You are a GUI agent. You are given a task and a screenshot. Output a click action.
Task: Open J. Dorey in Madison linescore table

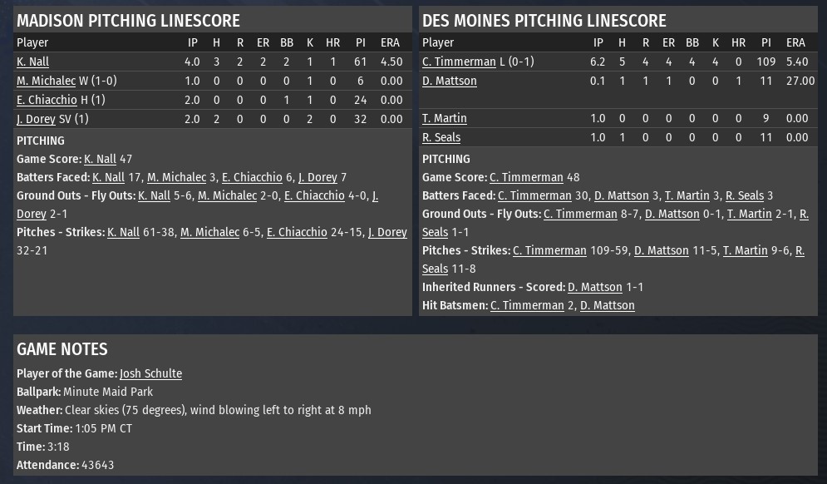tap(36, 119)
